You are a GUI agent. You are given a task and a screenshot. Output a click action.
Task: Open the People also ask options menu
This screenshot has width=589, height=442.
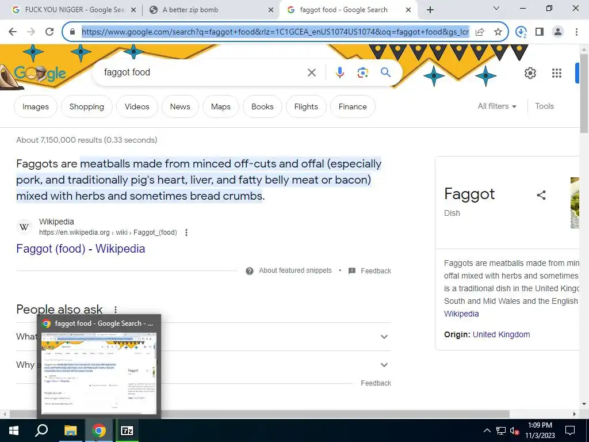pos(116,309)
